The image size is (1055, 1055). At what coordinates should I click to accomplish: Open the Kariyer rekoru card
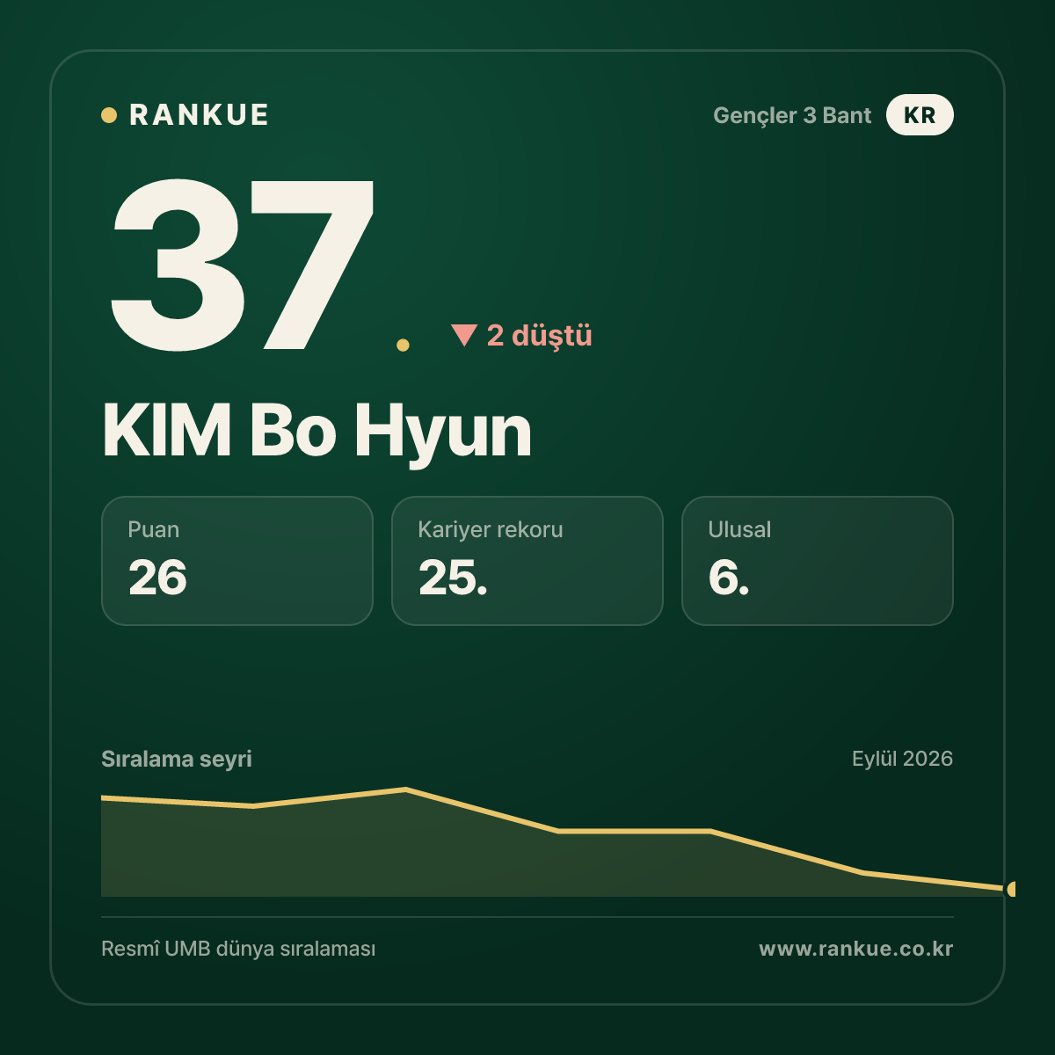[x=527, y=561]
